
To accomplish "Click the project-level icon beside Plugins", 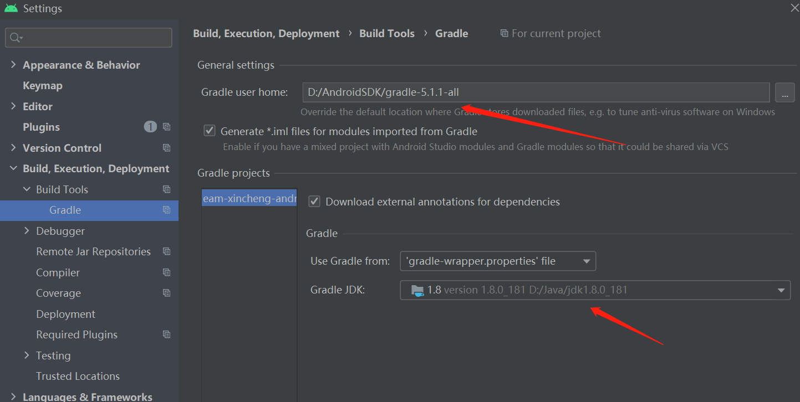I will (166, 127).
